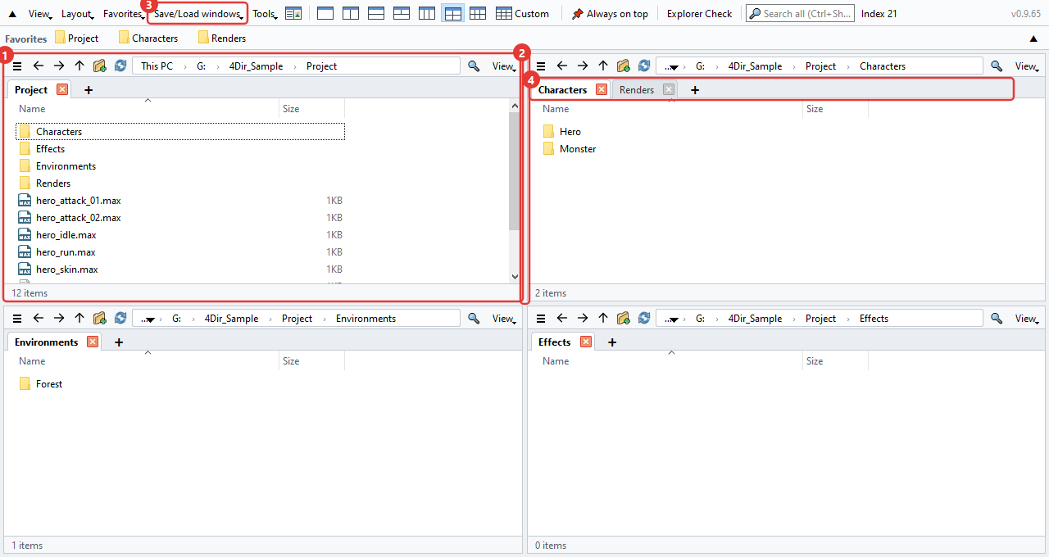Open the hamburger menu of the Characters pane

pyautogui.click(x=541, y=66)
